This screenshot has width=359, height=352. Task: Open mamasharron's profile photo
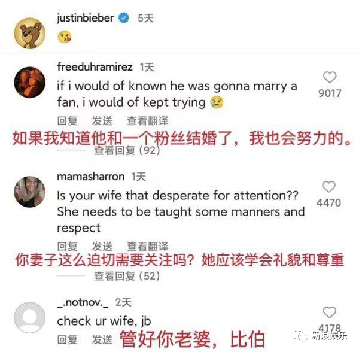pyautogui.click(x=30, y=192)
